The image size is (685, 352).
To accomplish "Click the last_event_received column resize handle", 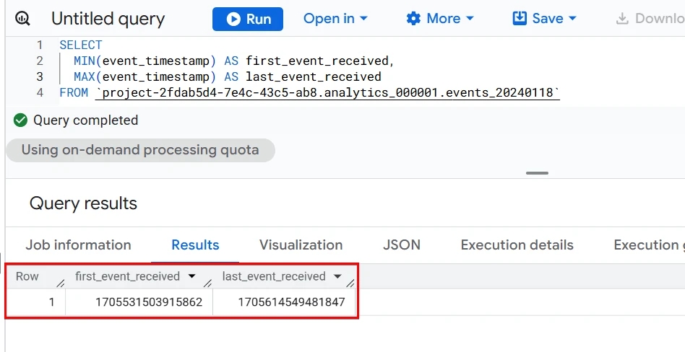I will tap(350, 283).
